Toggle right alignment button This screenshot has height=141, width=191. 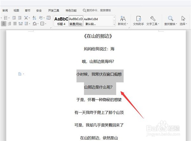(x=9, y=23)
